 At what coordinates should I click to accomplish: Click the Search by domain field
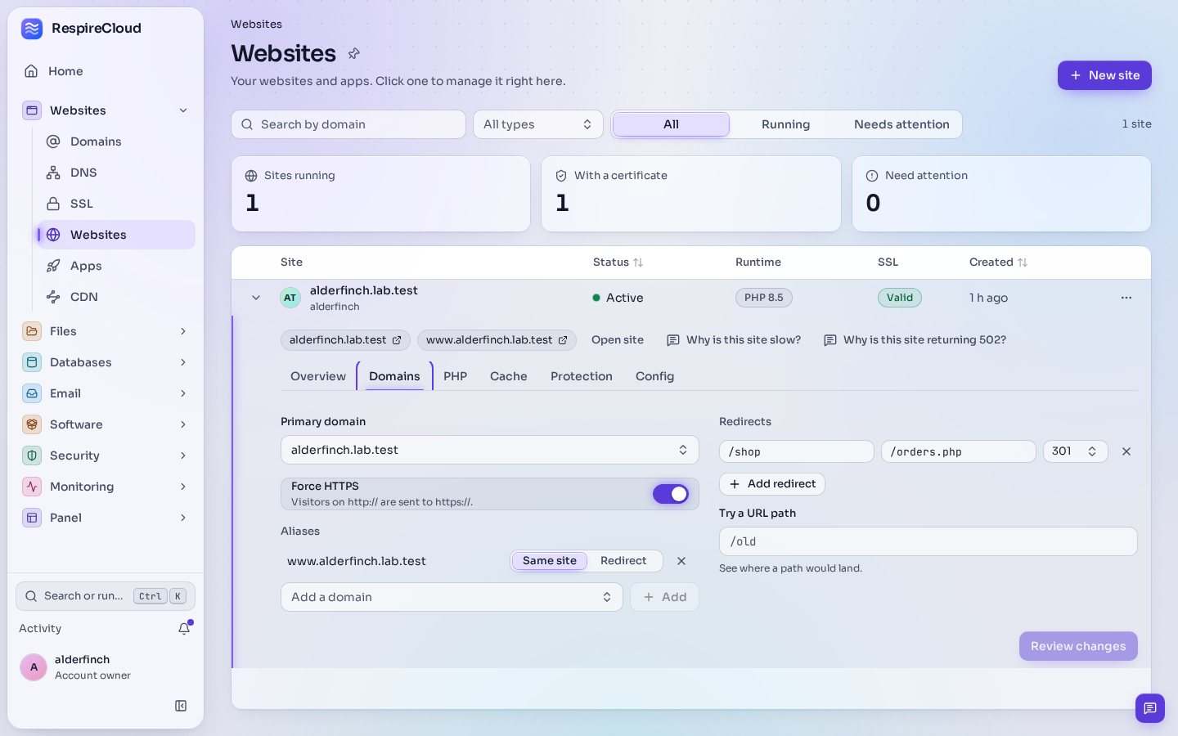click(x=348, y=124)
